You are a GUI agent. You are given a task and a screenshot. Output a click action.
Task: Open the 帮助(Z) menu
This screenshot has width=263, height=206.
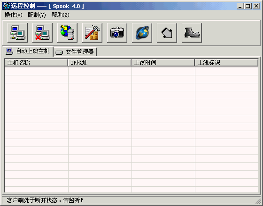pos(60,15)
